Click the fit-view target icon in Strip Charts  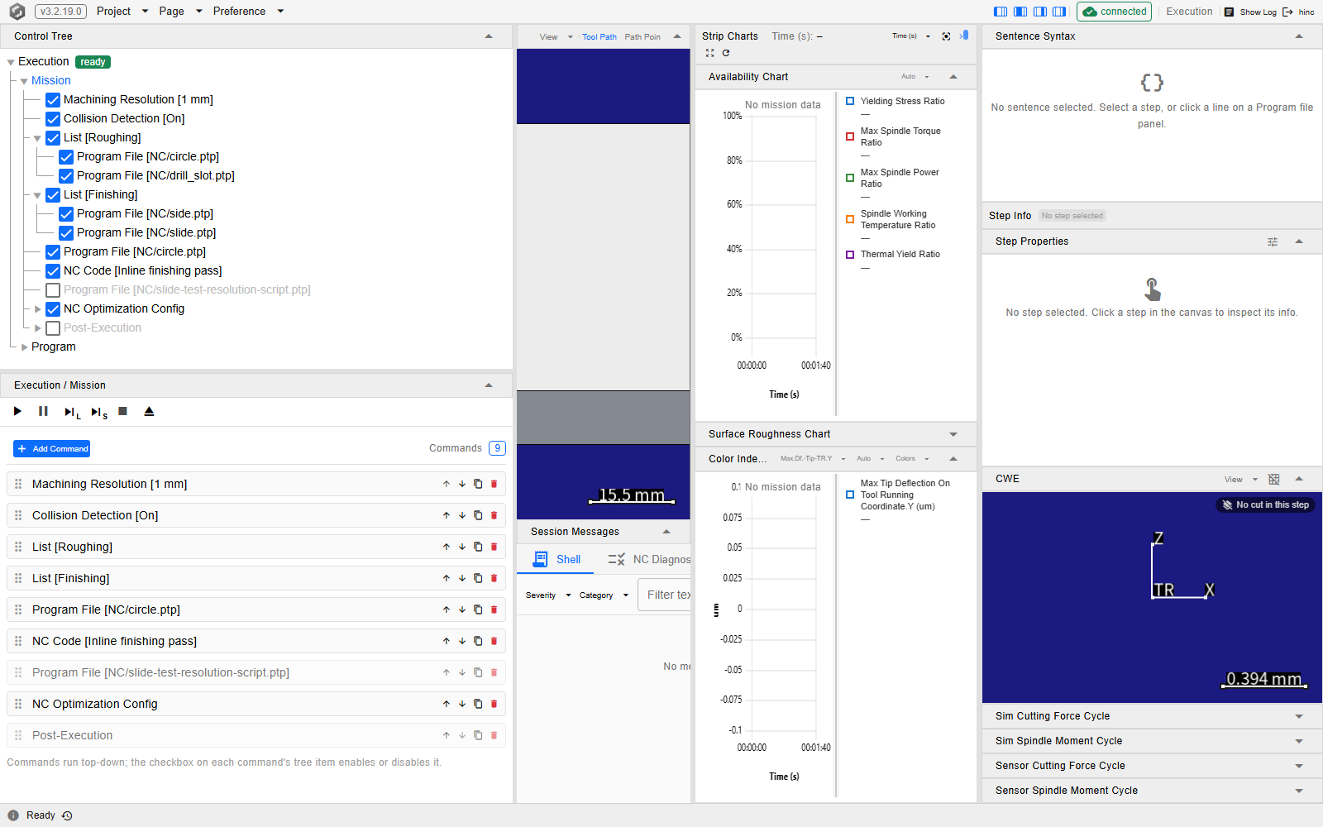tap(946, 36)
